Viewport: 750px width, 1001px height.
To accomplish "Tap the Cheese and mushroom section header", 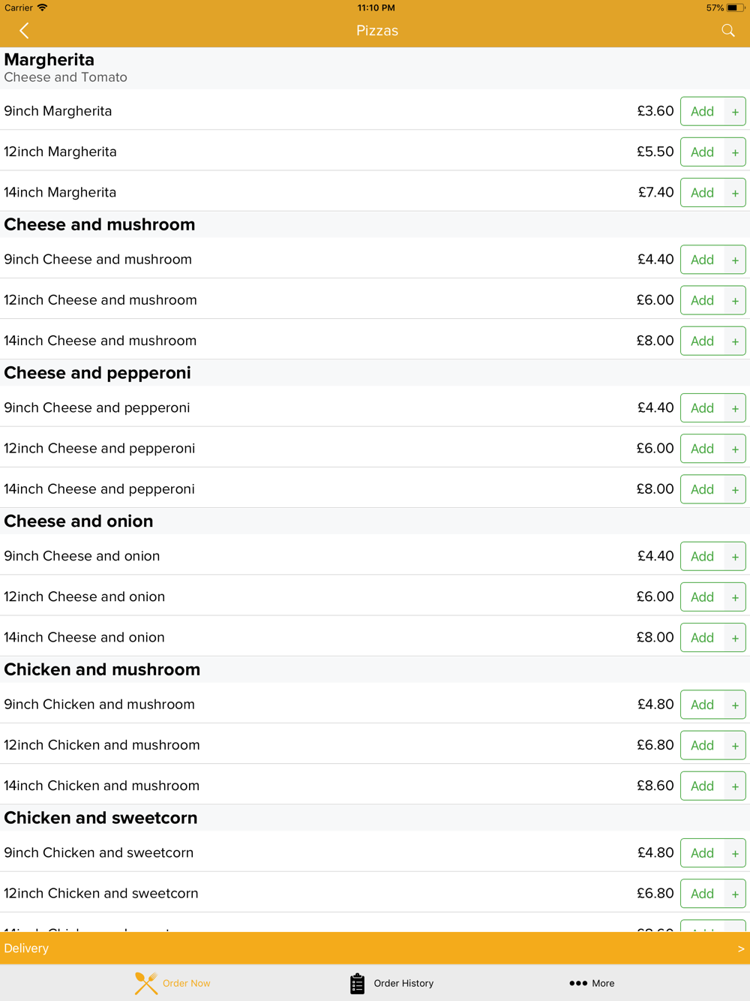I will point(100,224).
